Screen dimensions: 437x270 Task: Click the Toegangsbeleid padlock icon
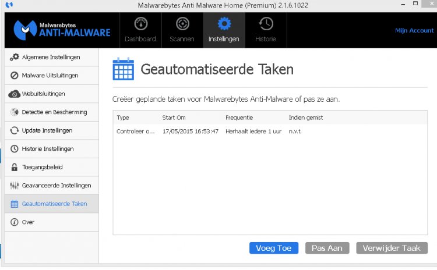(15, 167)
